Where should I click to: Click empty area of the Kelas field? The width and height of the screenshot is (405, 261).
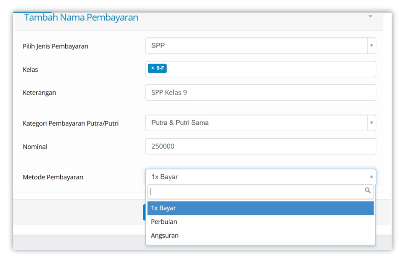click(x=270, y=69)
